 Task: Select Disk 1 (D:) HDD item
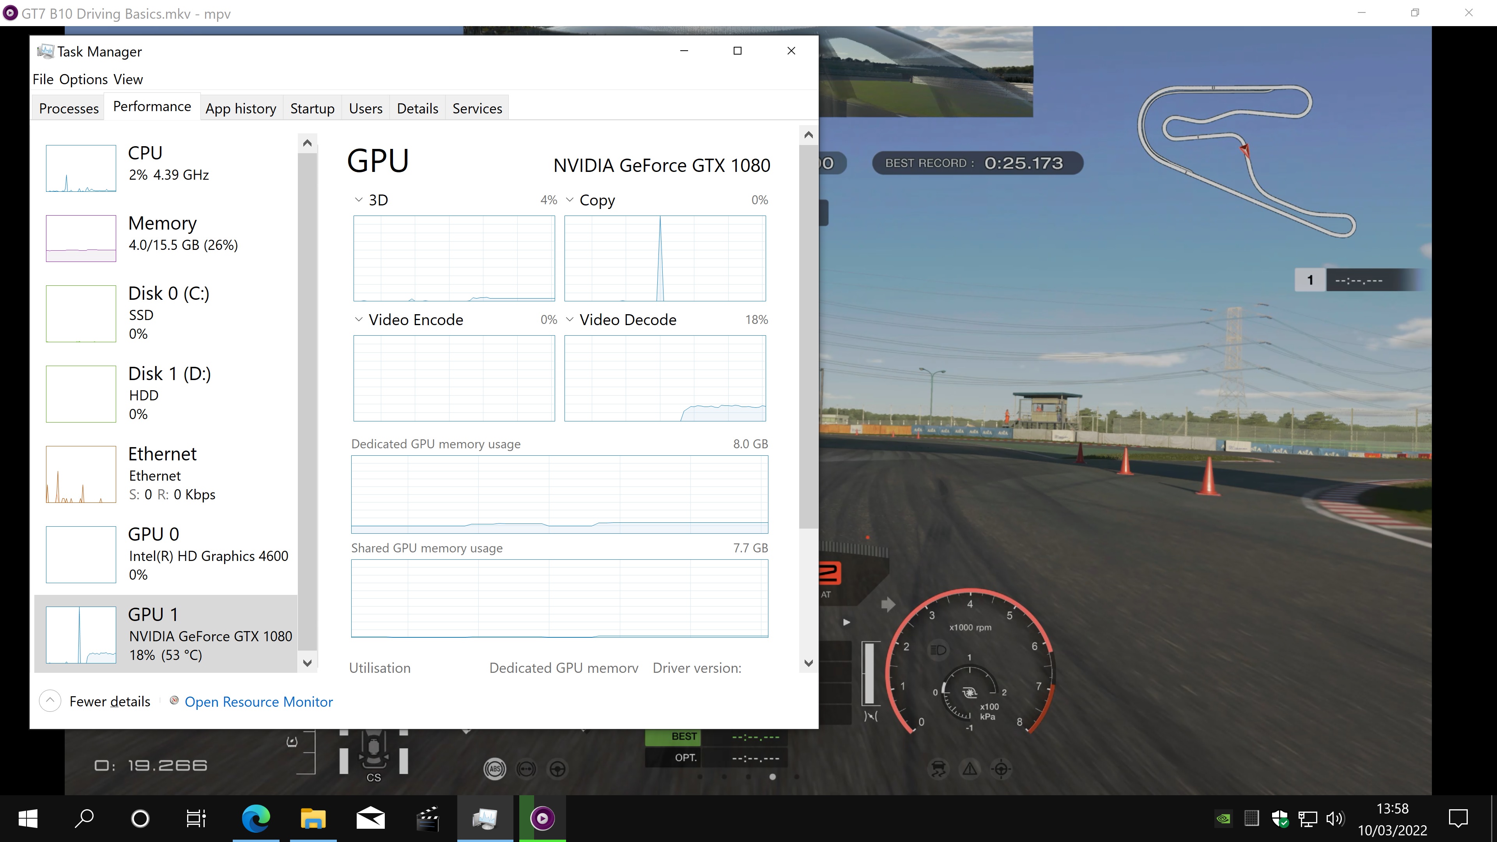pos(166,393)
